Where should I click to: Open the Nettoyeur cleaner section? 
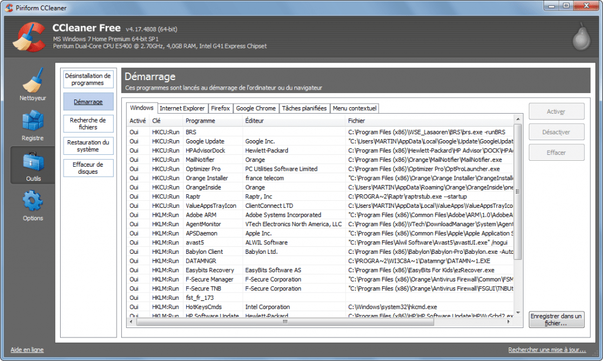(x=33, y=85)
